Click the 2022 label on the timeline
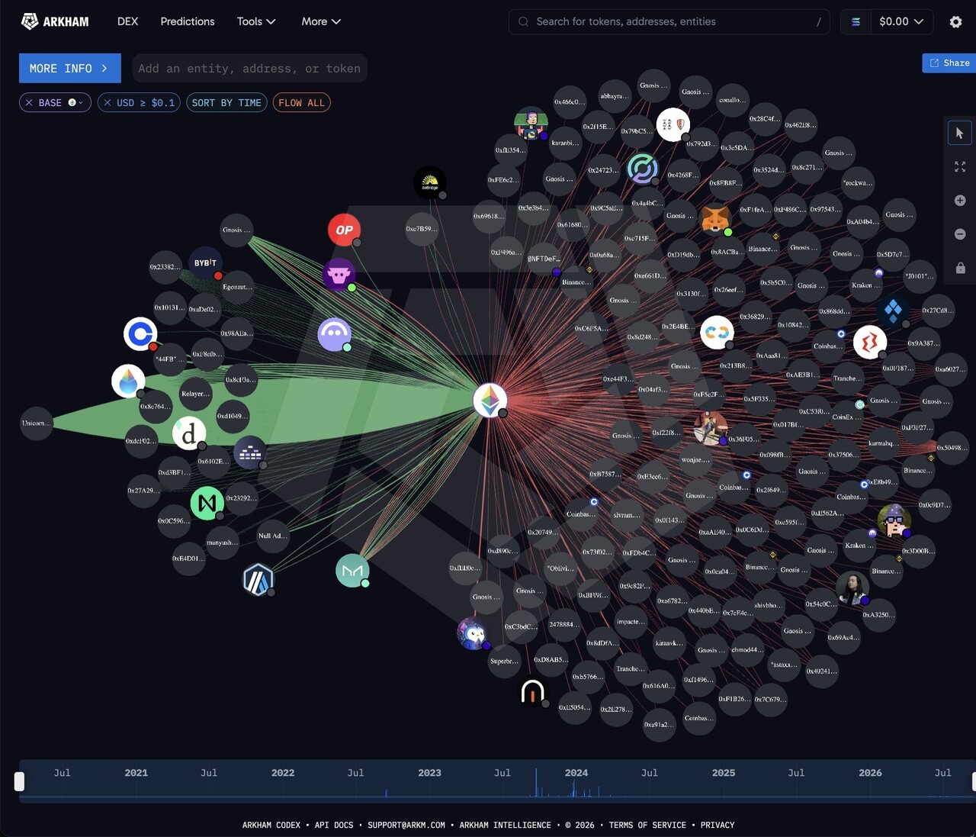 click(283, 773)
